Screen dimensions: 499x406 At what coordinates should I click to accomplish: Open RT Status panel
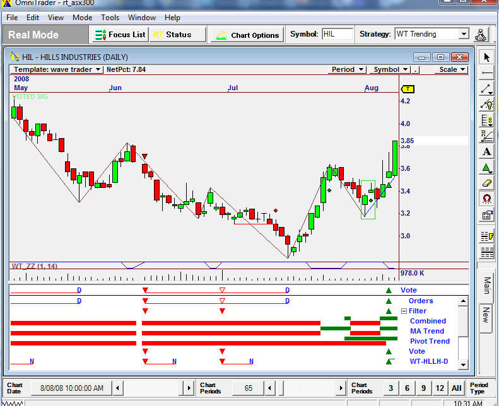(x=177, y=34)
